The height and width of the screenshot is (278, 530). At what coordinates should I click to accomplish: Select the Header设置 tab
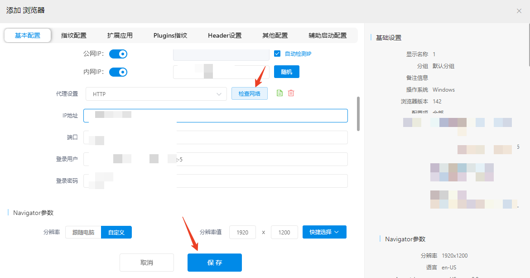[x=225, y=35]
